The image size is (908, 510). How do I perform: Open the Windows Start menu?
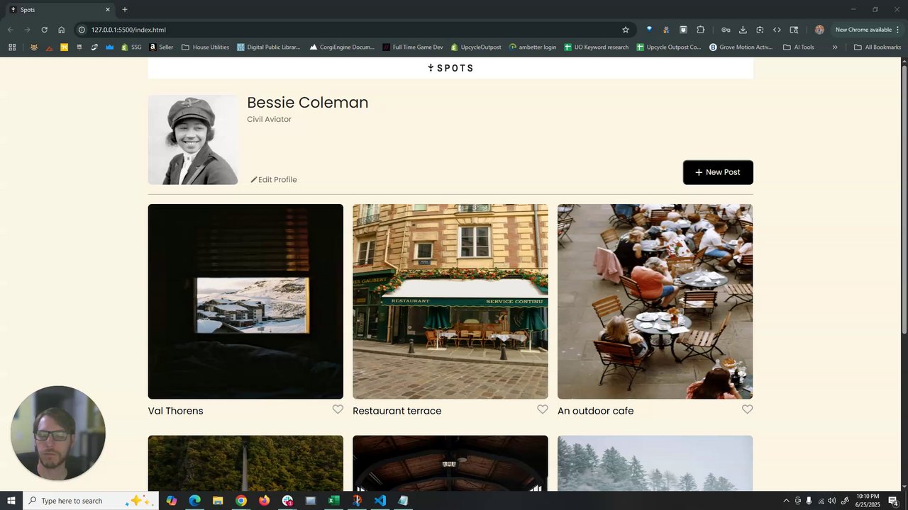pyautogui.click(x=11, y=501)
